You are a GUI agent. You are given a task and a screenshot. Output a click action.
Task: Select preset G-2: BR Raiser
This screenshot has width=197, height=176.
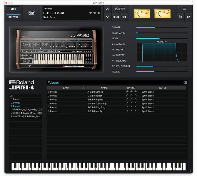coord(116,96)
